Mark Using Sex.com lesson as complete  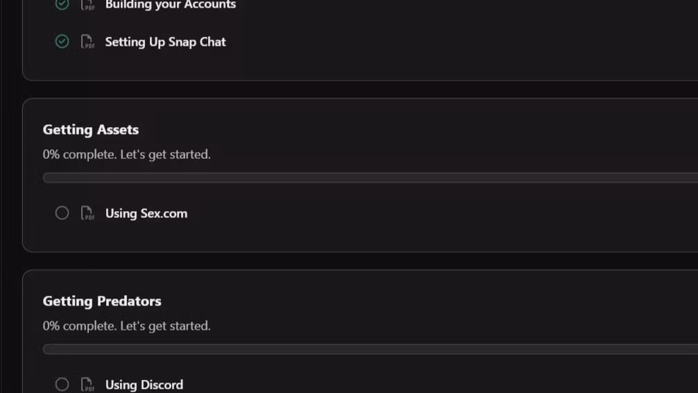[62, 213]
